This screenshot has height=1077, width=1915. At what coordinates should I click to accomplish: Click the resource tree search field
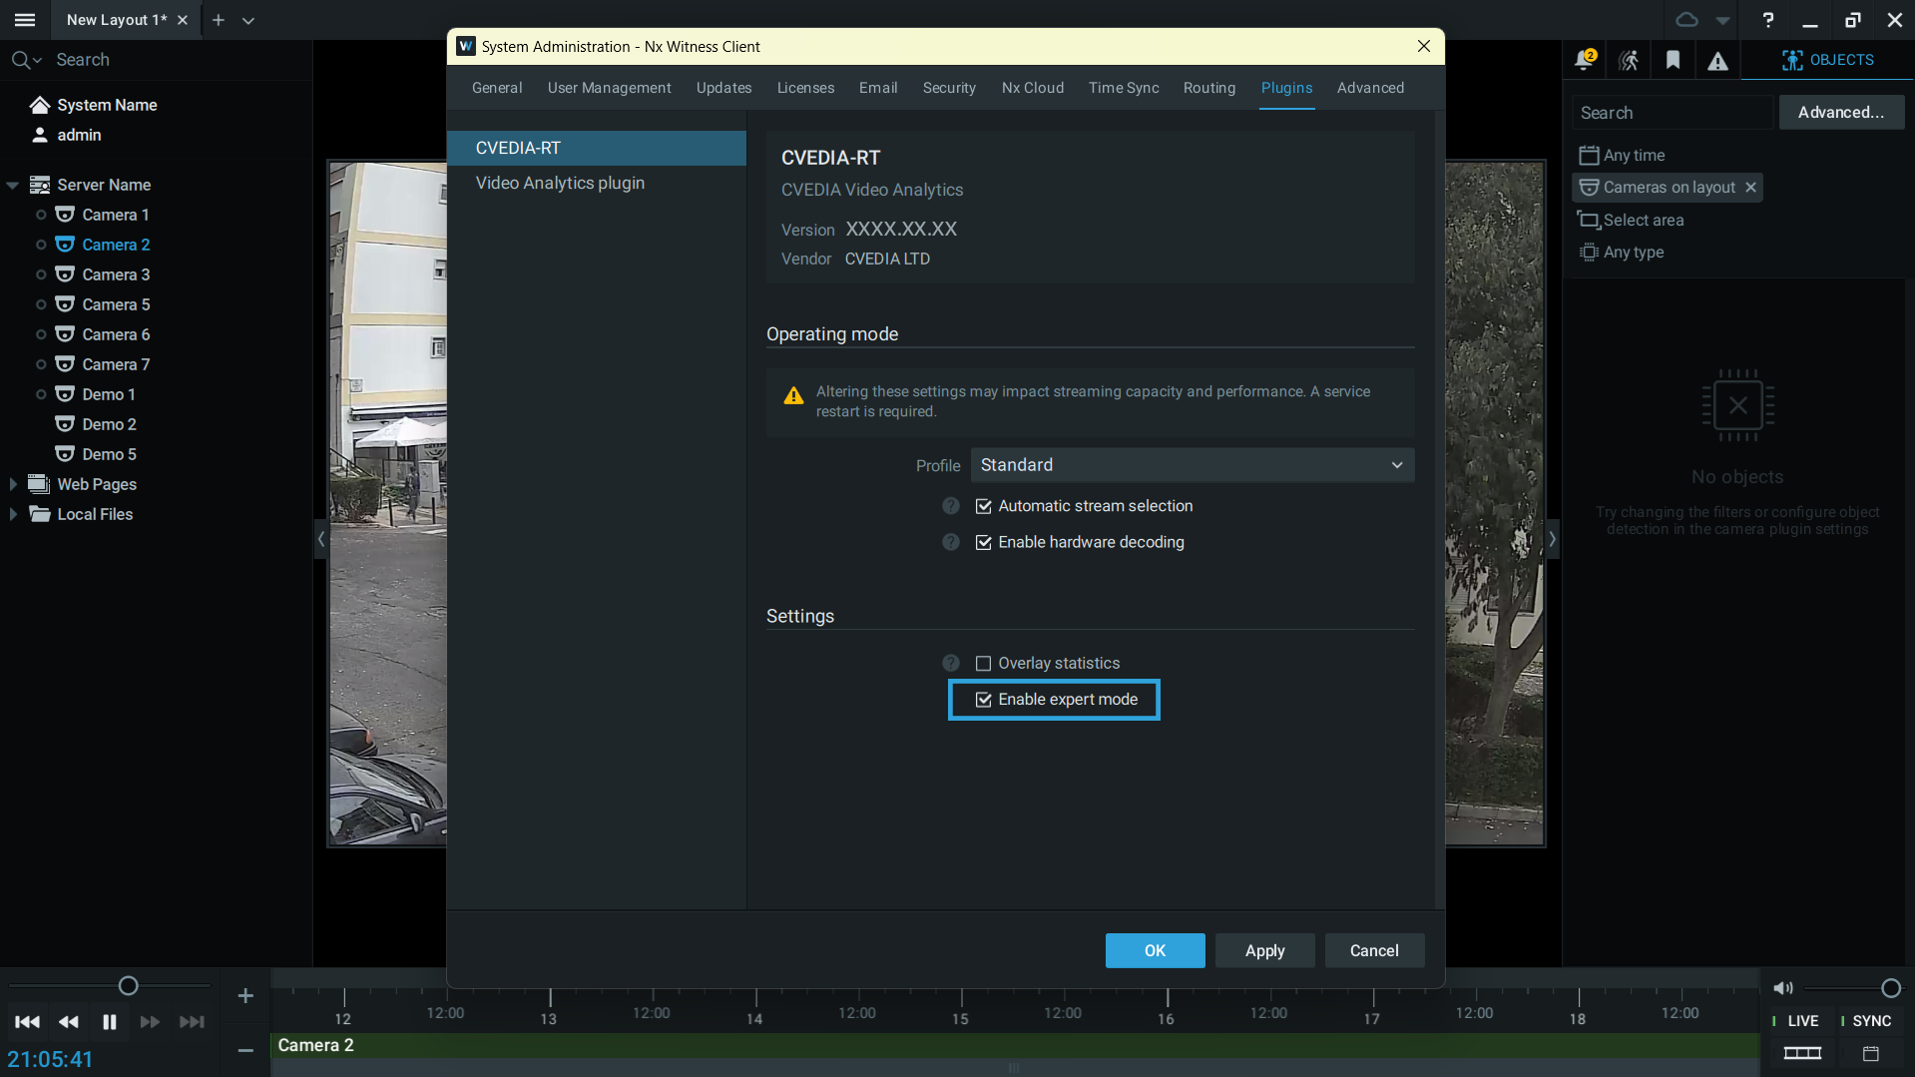click(x=180, y=60)
